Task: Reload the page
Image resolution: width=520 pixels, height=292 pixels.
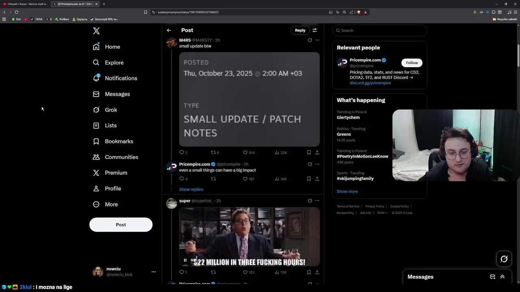Action: pos(17,12)
